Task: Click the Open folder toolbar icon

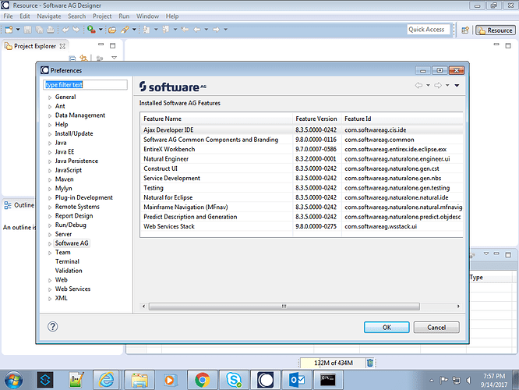Action: point(112,30)
